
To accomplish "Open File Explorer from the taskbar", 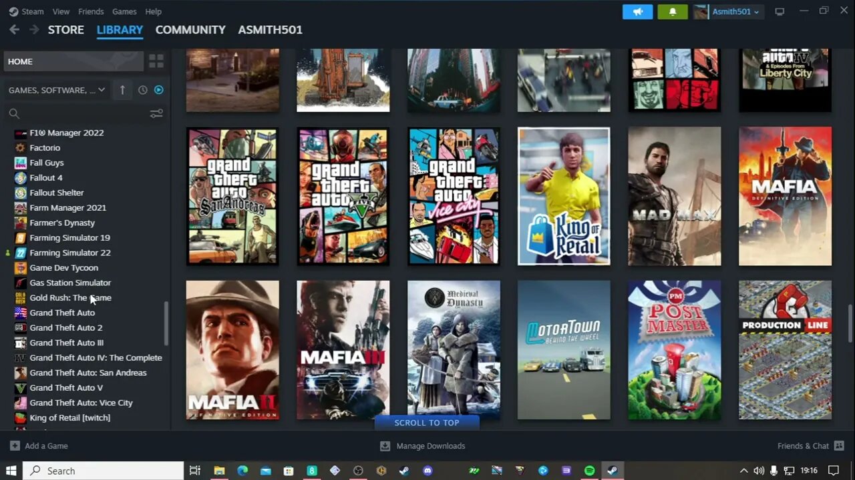I will point(219,471).
